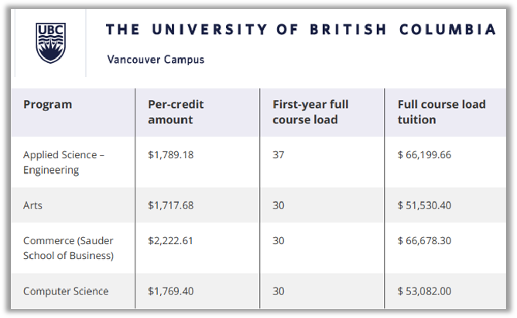The height and width of the screenshot is (318, 517).
Task: Select Commerce (Sauder School of Business) row
Action: coord(258,248)
